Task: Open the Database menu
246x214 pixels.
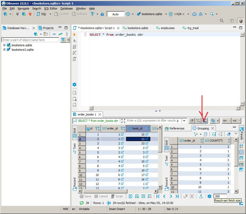Action: pos(67,9)
